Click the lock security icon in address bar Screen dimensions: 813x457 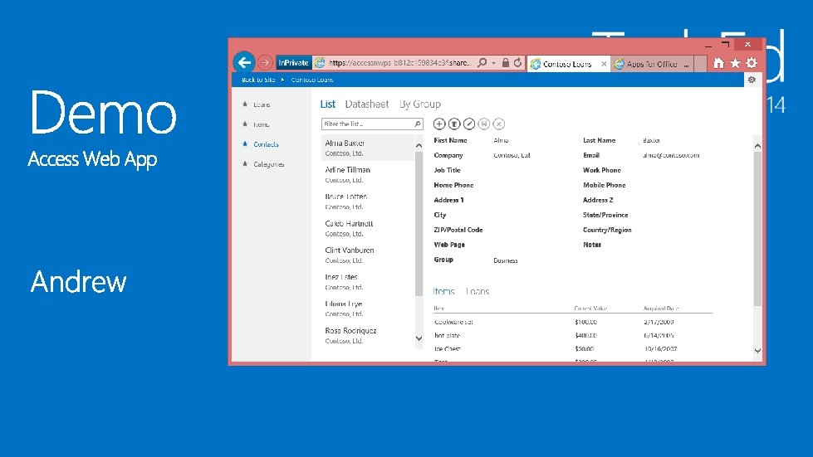click(x=506, y=63)
